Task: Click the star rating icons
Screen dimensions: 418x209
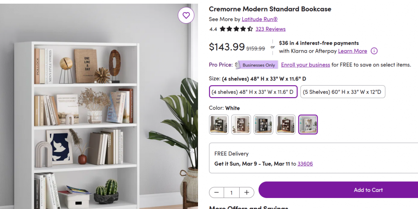Action: click(236, 29)
